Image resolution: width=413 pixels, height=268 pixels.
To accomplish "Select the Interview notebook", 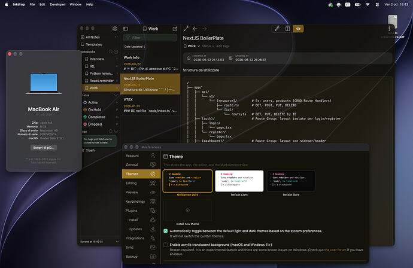I will tap(101, 59).
